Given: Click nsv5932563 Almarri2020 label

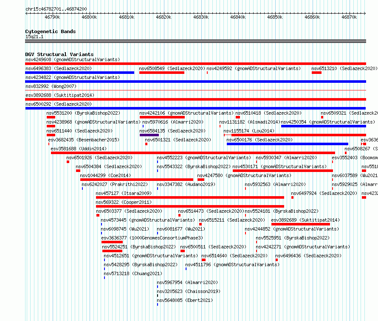Looking at the screenshot, I should tap(275, 184).
